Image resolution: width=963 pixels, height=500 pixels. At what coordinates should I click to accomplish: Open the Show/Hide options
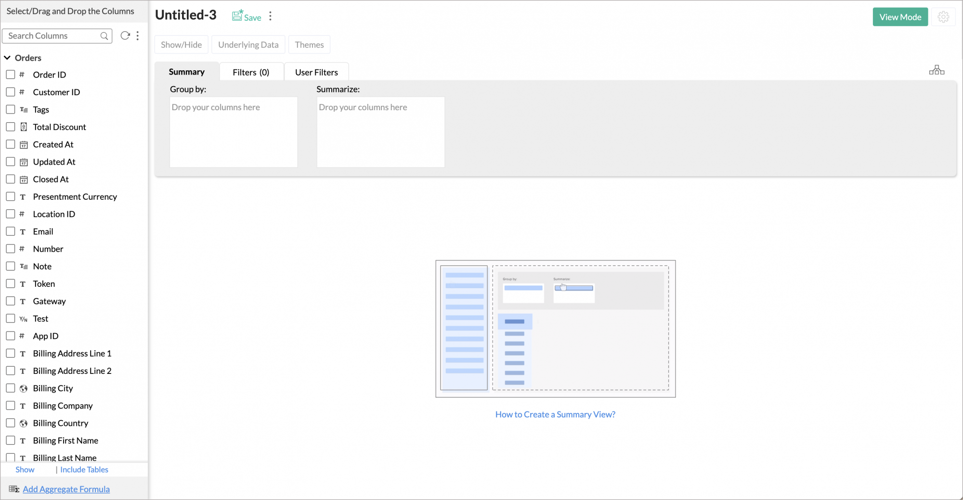[x=181, y=45]
